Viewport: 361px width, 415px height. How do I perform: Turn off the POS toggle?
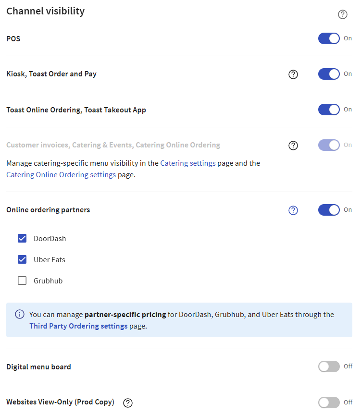(x=329, y=38)
